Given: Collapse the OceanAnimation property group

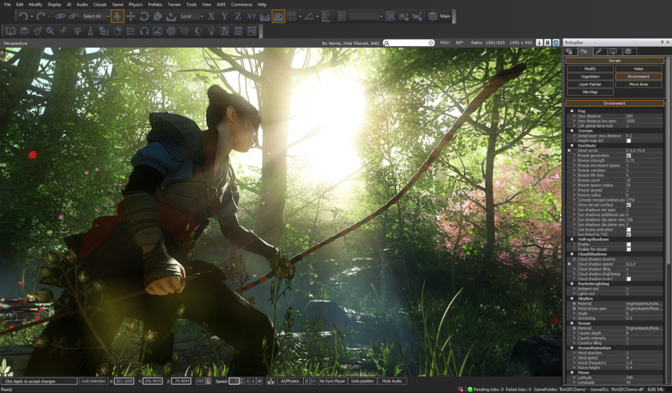Looking at the screenshot, I should point(572,348).
